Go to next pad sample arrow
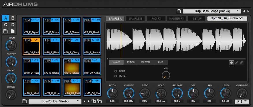This screenshot has height=107, width=253. point(88,101)
